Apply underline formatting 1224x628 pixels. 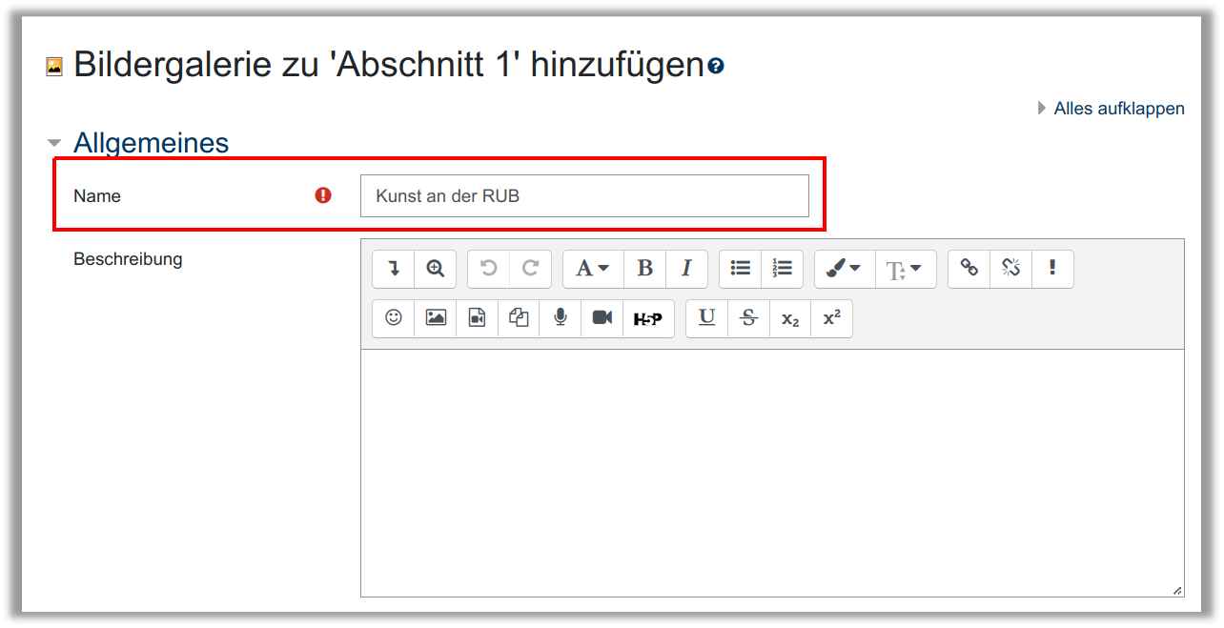pyautogui.click(x=706, y=318)
